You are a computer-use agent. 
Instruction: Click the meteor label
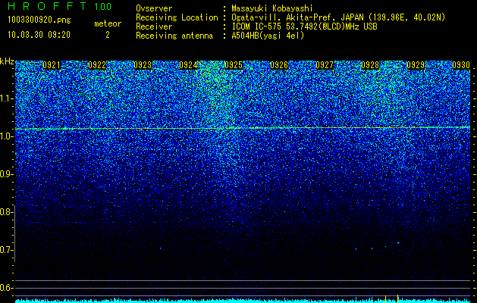point(108,23)
